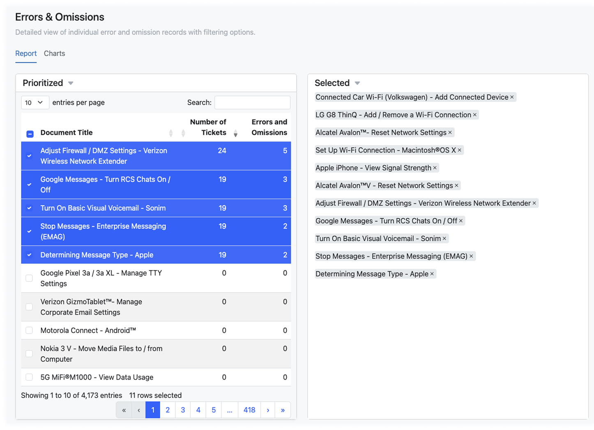594x430 pixels.
Task: Go to the last page using double arrow
Action: click(283, 410)
